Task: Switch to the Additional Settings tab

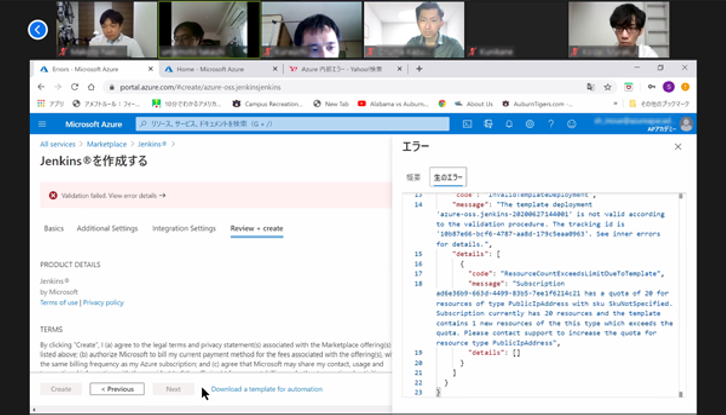Action: [x=107, y=228]
